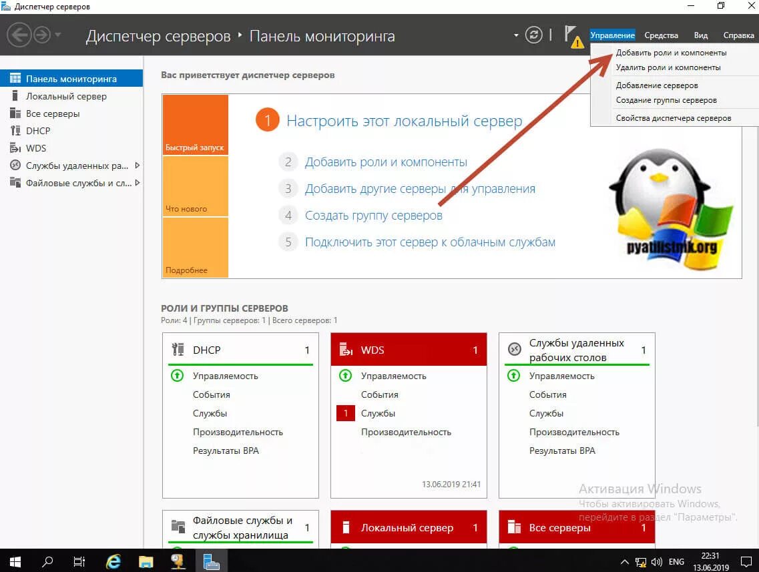The image size is (759, 572).
Task: Click the back navigation arrow
Action: tap(19, 35)
